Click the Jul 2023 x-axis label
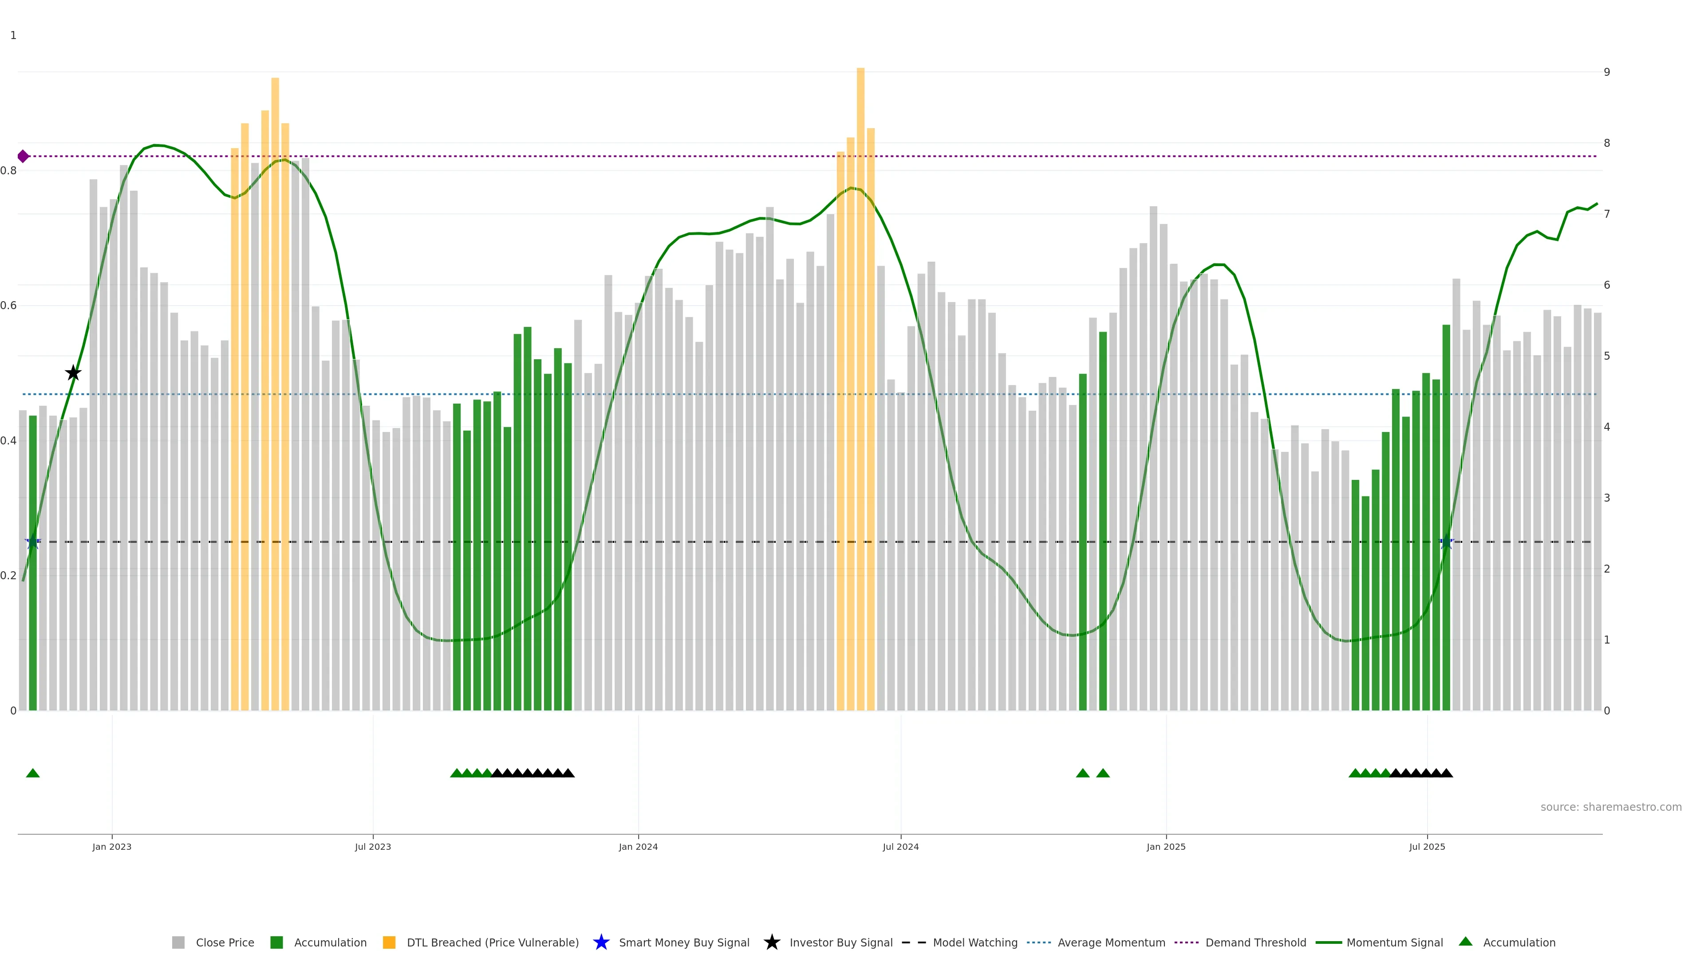This screenshot has height=958, width=1704. coord(372,846)
